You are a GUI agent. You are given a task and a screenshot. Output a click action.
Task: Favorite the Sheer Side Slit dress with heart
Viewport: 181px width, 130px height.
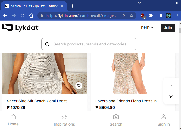point(79,86)
